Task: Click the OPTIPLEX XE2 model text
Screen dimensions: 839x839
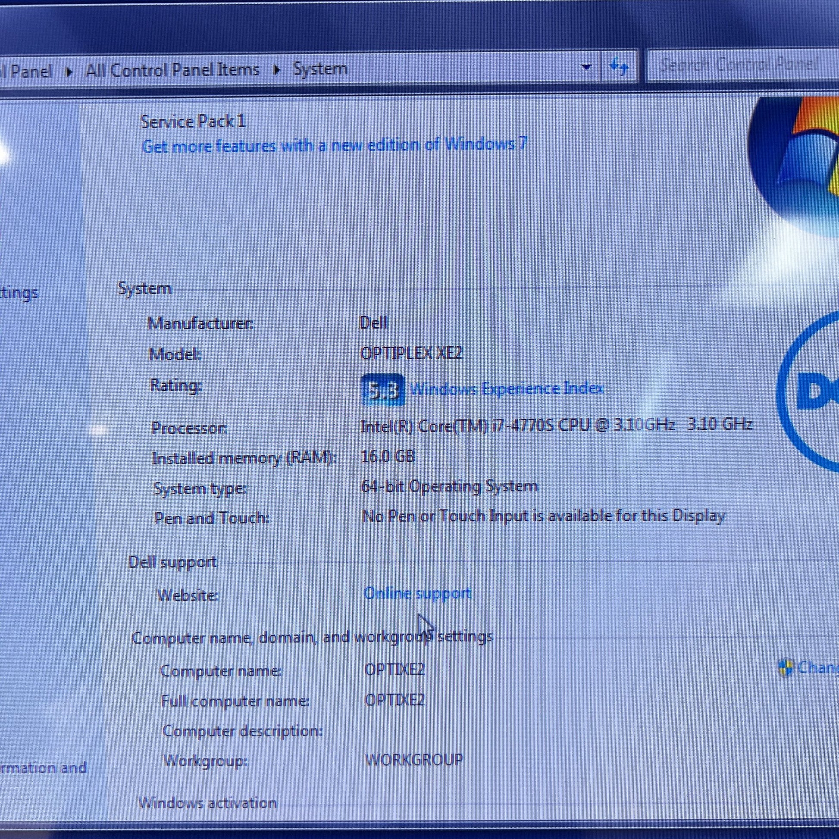Action: (411, 353)
